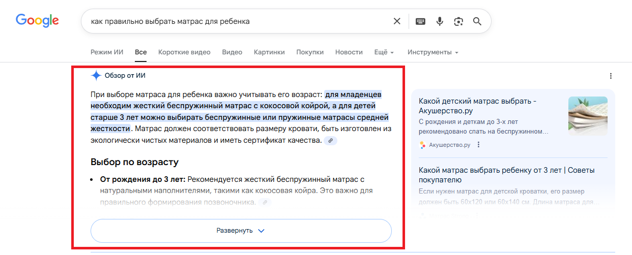Click the magnifying glass search icon
This screenshot has width=632, height=255.
pyautogui.click(x=477, y=21)
